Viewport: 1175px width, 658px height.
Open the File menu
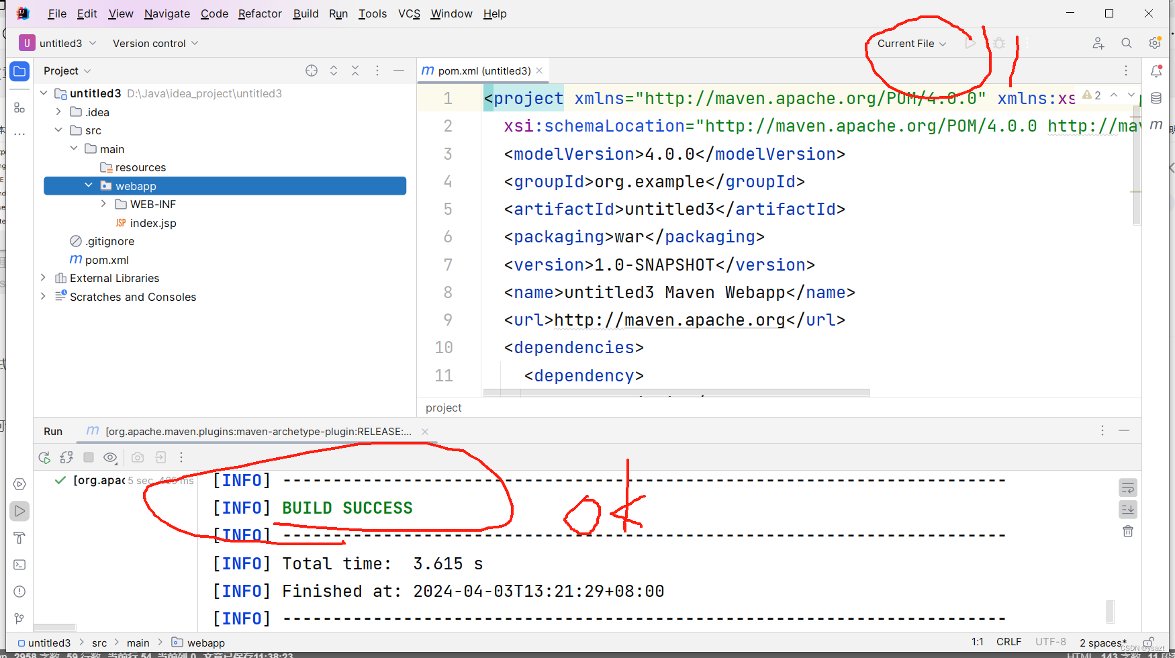(57, 13)
